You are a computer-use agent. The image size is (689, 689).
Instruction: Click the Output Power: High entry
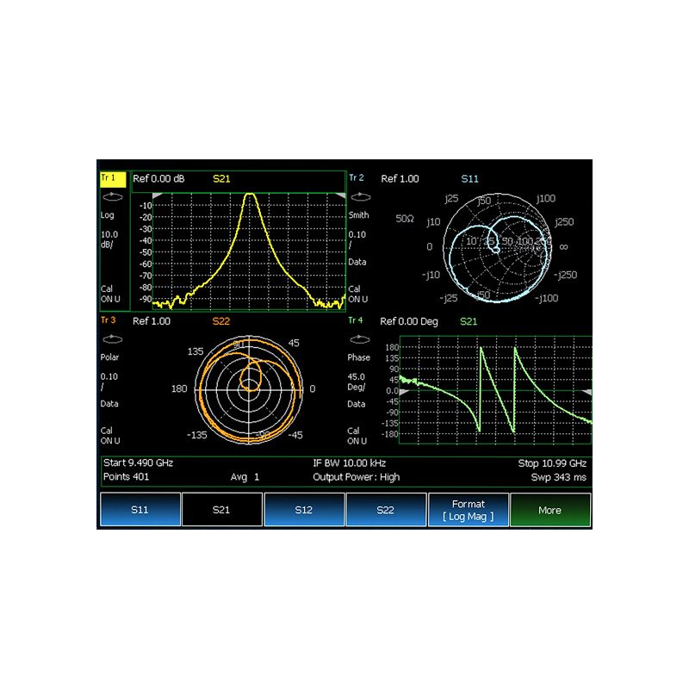357,477
